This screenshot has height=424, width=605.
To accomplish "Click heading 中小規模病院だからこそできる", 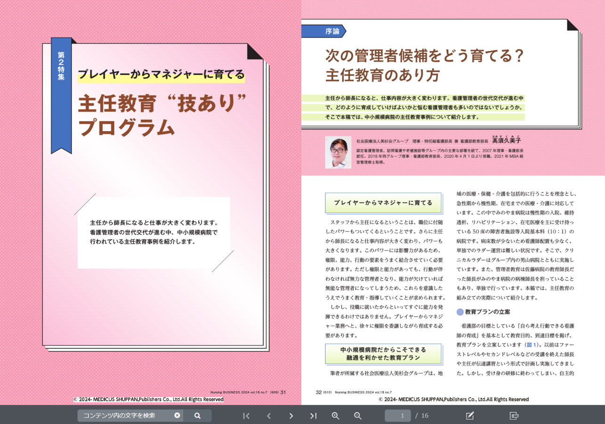I will pos(383,350).
